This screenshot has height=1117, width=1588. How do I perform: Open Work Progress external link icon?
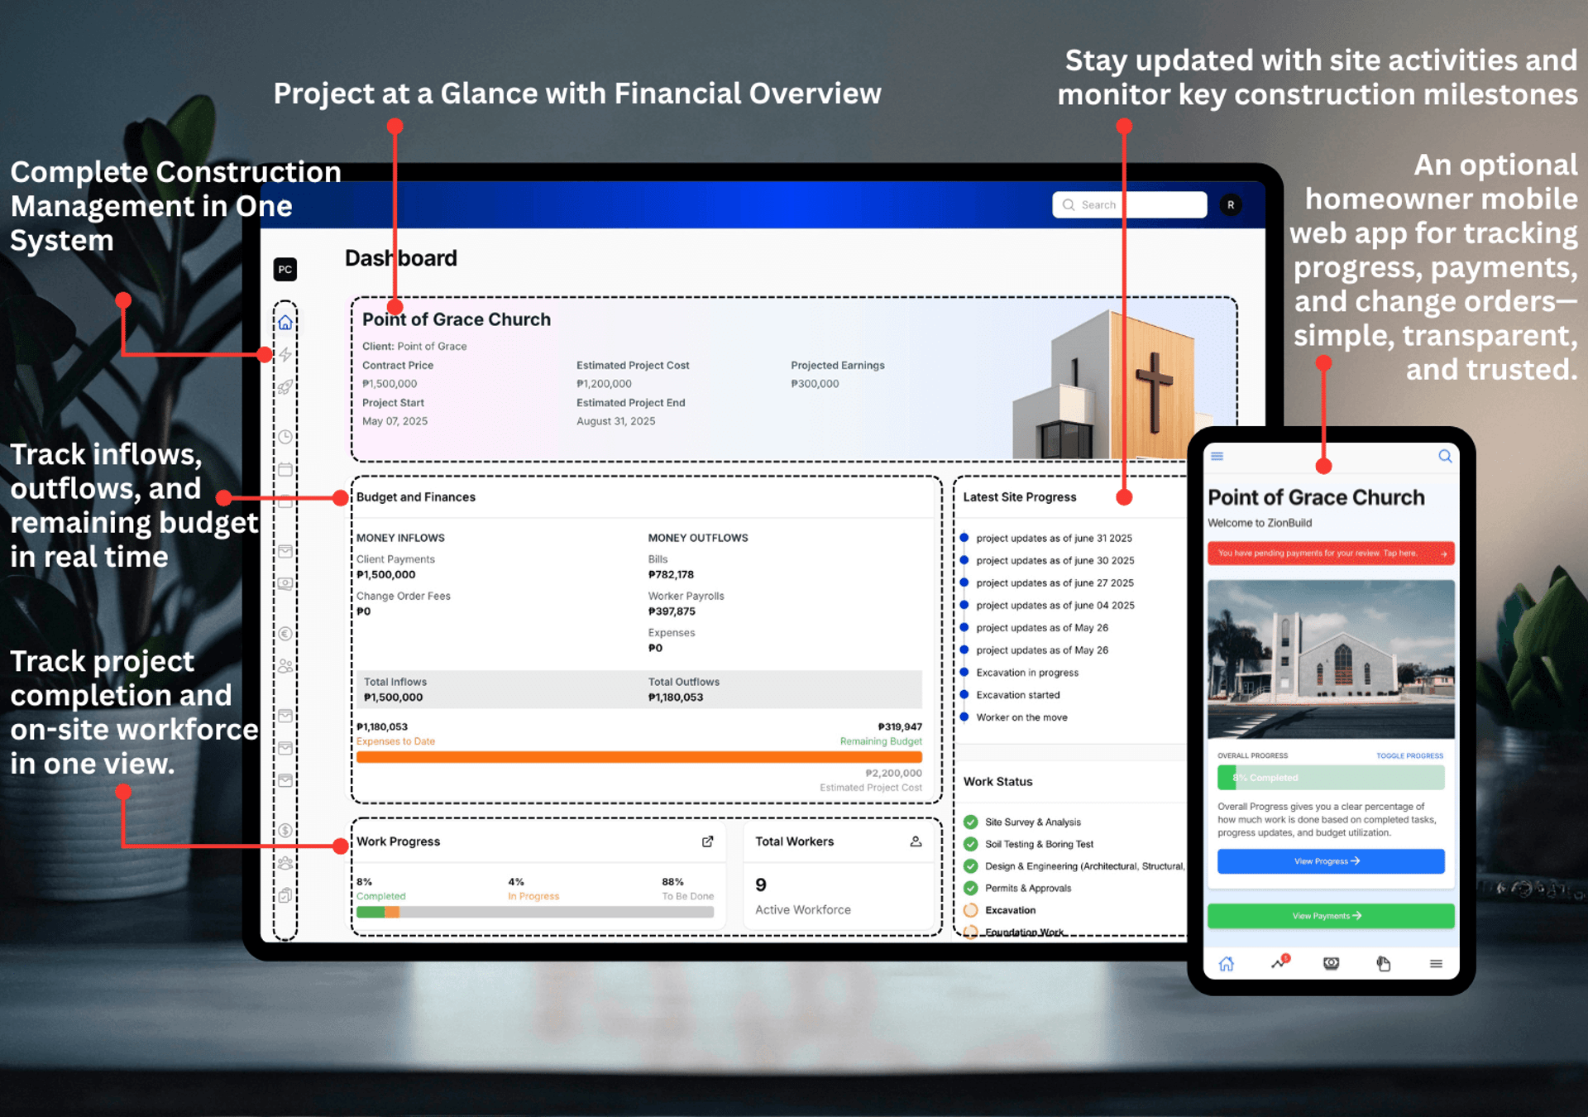click(x=708, y=841)
